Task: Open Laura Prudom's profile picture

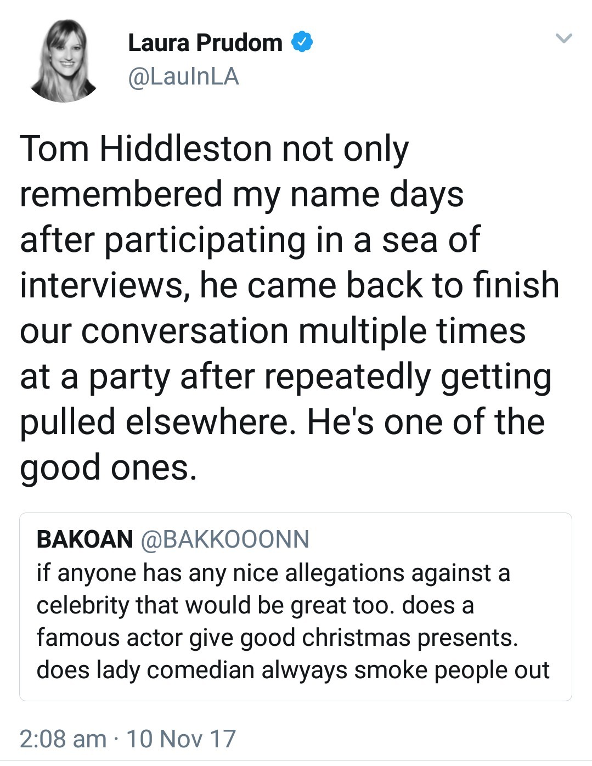Action: tap(63, 61)
